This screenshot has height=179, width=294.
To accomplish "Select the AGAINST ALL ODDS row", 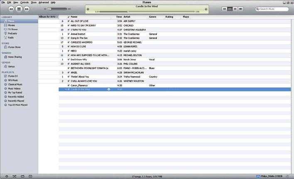I will tap(175, 64).
